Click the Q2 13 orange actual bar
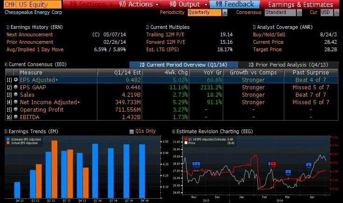 [55, 169]
